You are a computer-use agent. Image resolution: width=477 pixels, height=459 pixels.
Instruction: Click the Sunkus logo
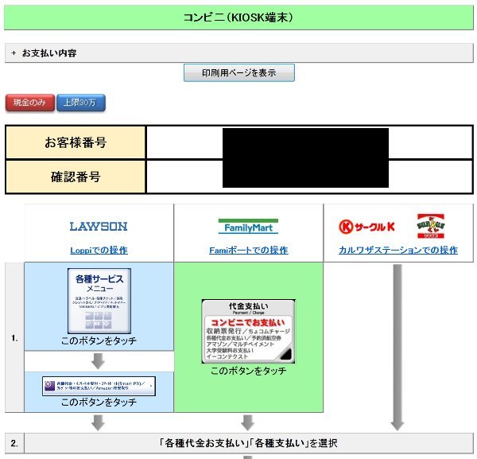tap(430, 226)
